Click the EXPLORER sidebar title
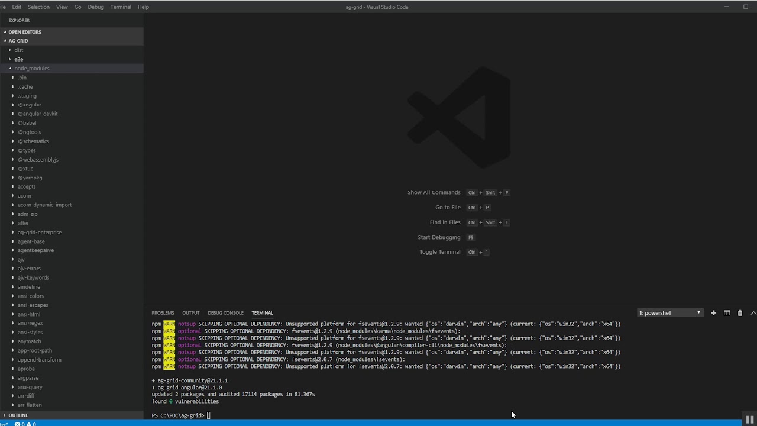 tap(19, 21)
